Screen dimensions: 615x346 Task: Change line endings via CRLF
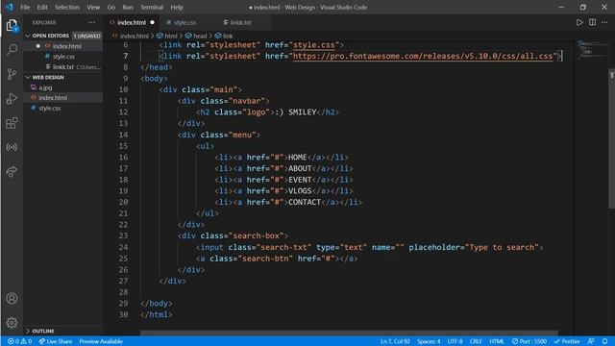click(x=476, y=341)
